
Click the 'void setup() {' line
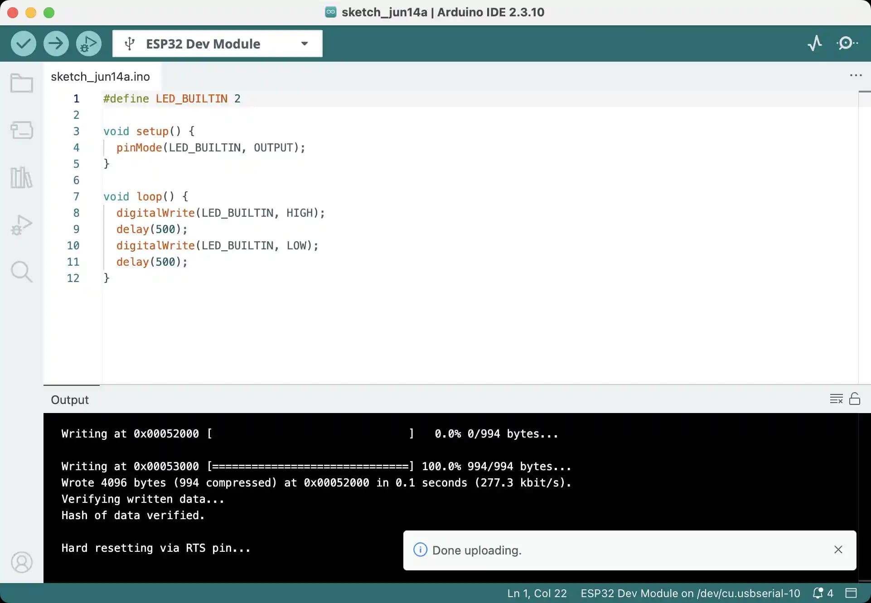149,131
